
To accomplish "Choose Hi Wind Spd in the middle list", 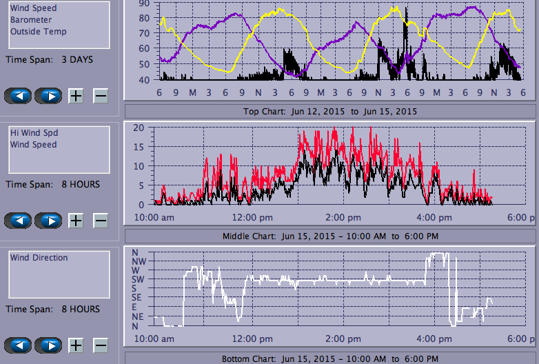I will coord(30,133).
